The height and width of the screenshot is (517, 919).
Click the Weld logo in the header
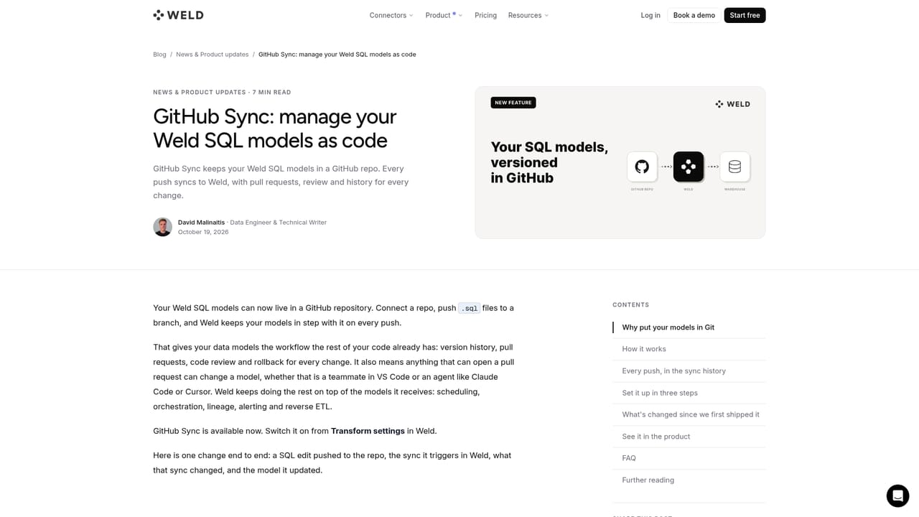(178, 15)
